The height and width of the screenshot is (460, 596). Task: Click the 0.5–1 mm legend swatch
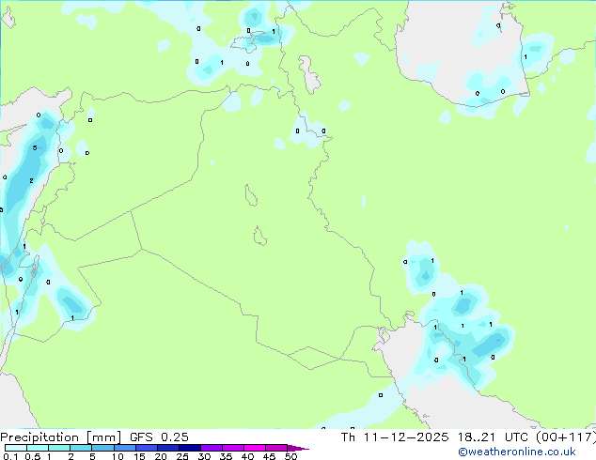[38, 448]
